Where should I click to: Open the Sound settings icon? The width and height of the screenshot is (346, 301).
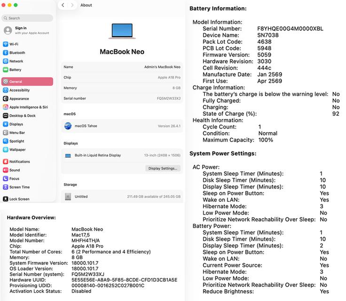click(6, 170)
